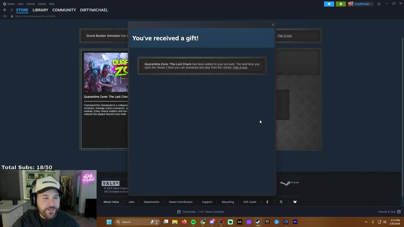
Task: Open Support footer link
Action: (207, 202)
